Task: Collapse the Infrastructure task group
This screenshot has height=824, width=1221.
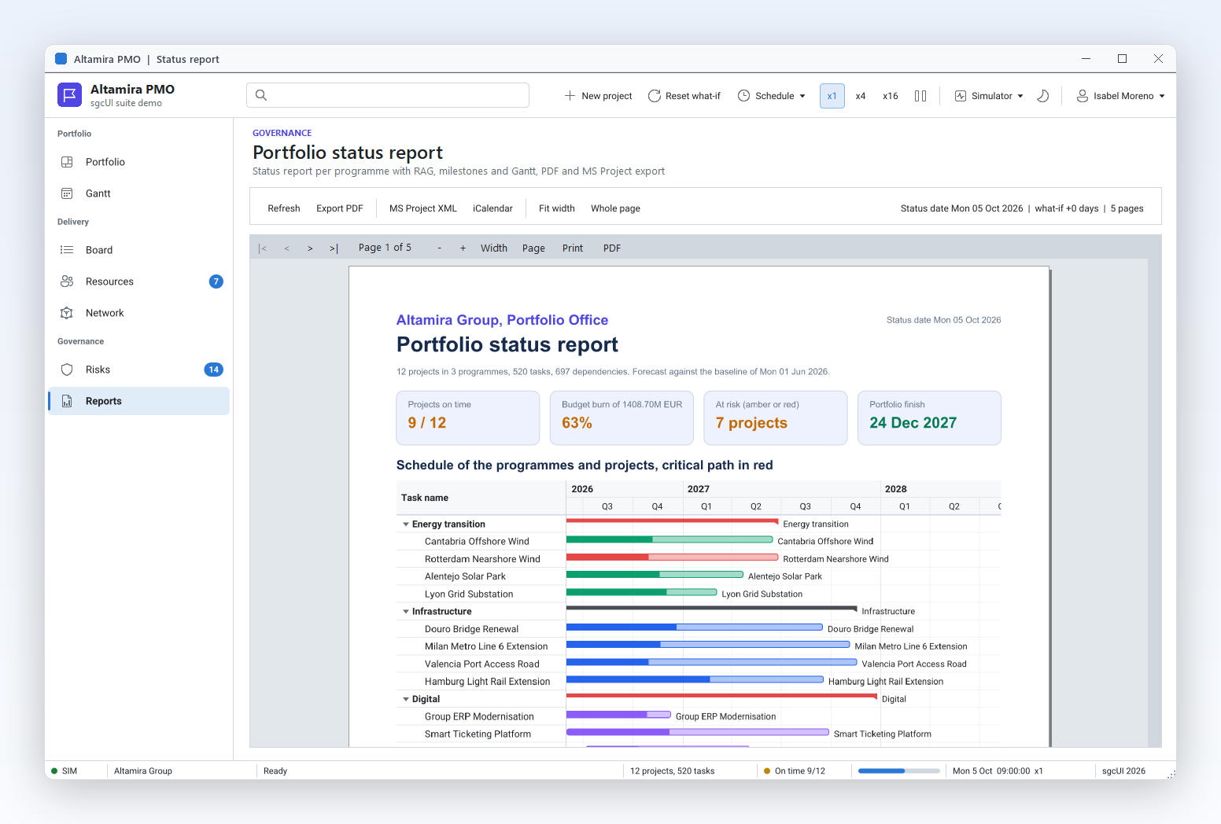Action: click(406, 612)
